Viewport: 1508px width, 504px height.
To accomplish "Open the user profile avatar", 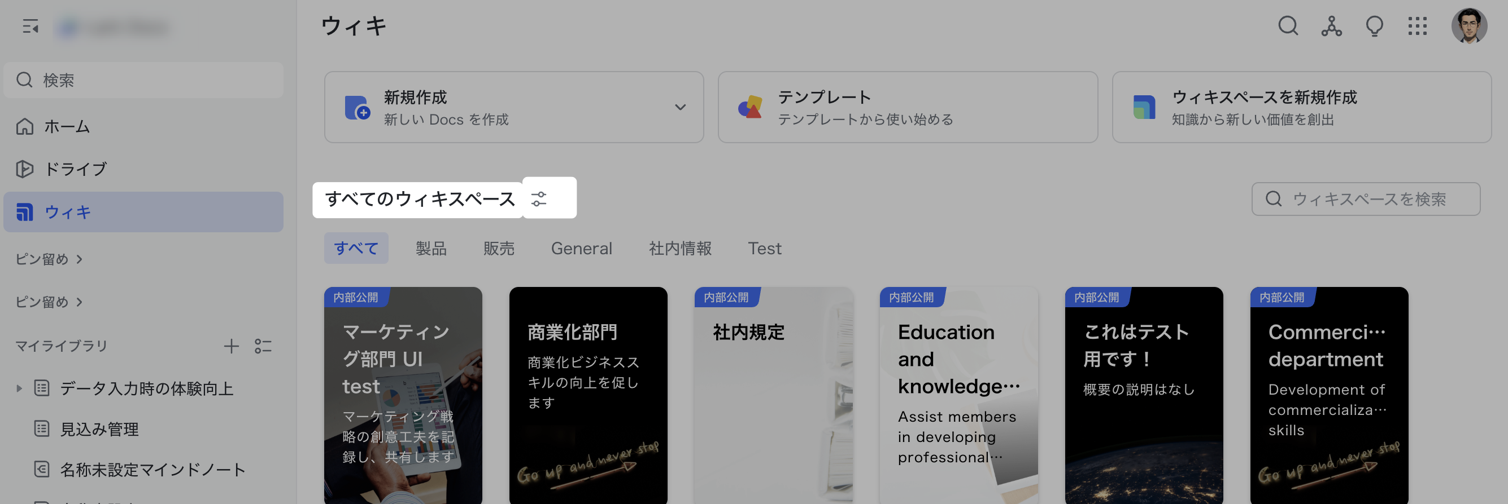I will point(1468,26).
